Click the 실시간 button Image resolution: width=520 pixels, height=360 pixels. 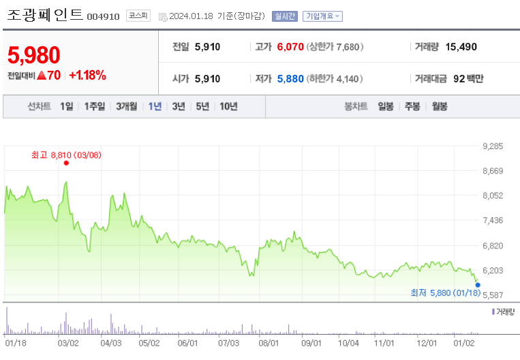click(x=285, y=16)
